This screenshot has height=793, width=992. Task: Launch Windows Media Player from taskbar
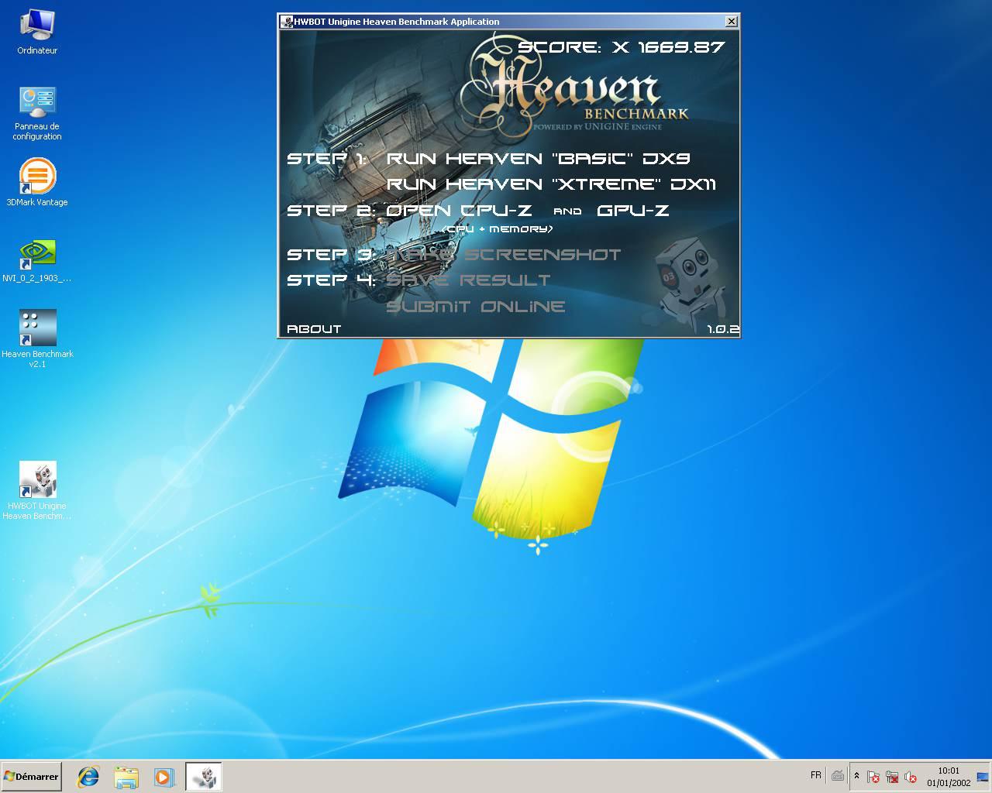click(164, 777)
